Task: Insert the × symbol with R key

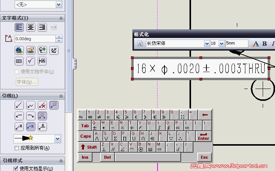Action: click(x=123, y=125)
